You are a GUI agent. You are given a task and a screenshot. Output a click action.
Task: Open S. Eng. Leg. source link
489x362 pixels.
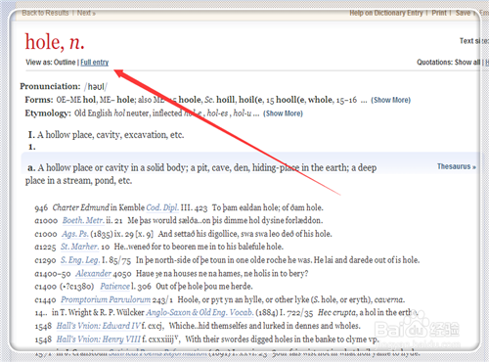[80, 260]
